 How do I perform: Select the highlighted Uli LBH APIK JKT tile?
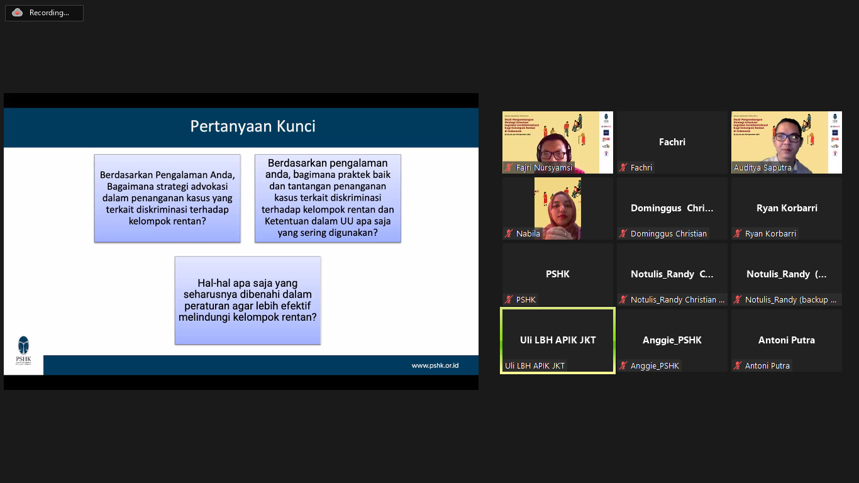[x=557, y=340]
